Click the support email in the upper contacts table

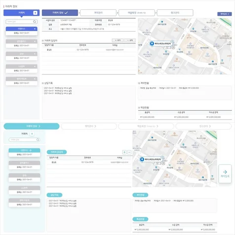pos(115,50)
